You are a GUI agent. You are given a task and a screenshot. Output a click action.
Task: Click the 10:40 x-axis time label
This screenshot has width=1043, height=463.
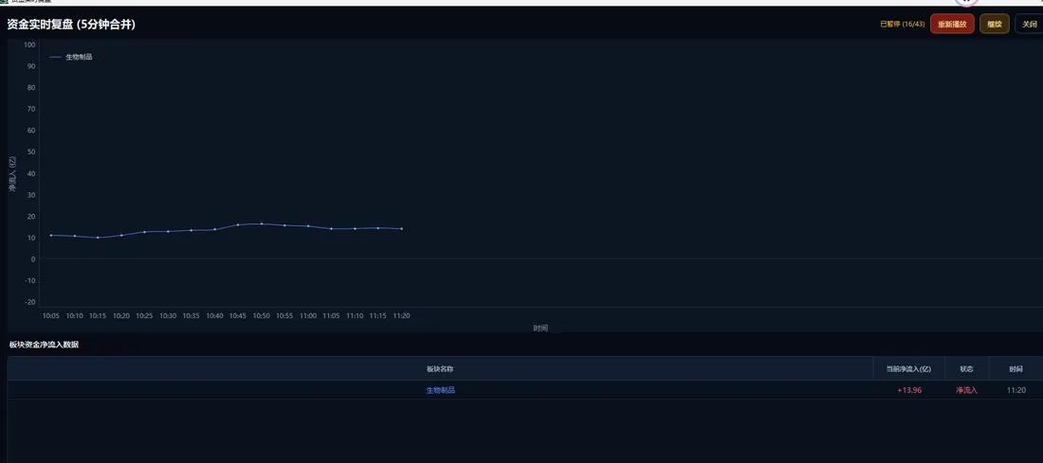click(x=214, y=316)
